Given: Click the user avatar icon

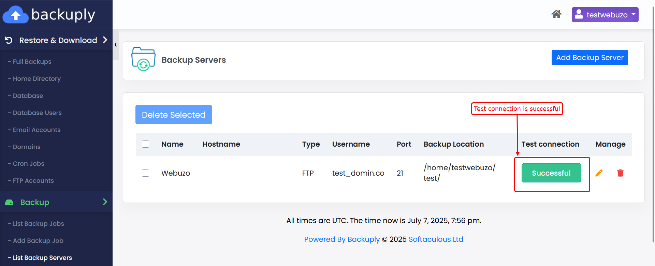Looking at the screenshot, I should pyautogui.click(x=579, y=14).
